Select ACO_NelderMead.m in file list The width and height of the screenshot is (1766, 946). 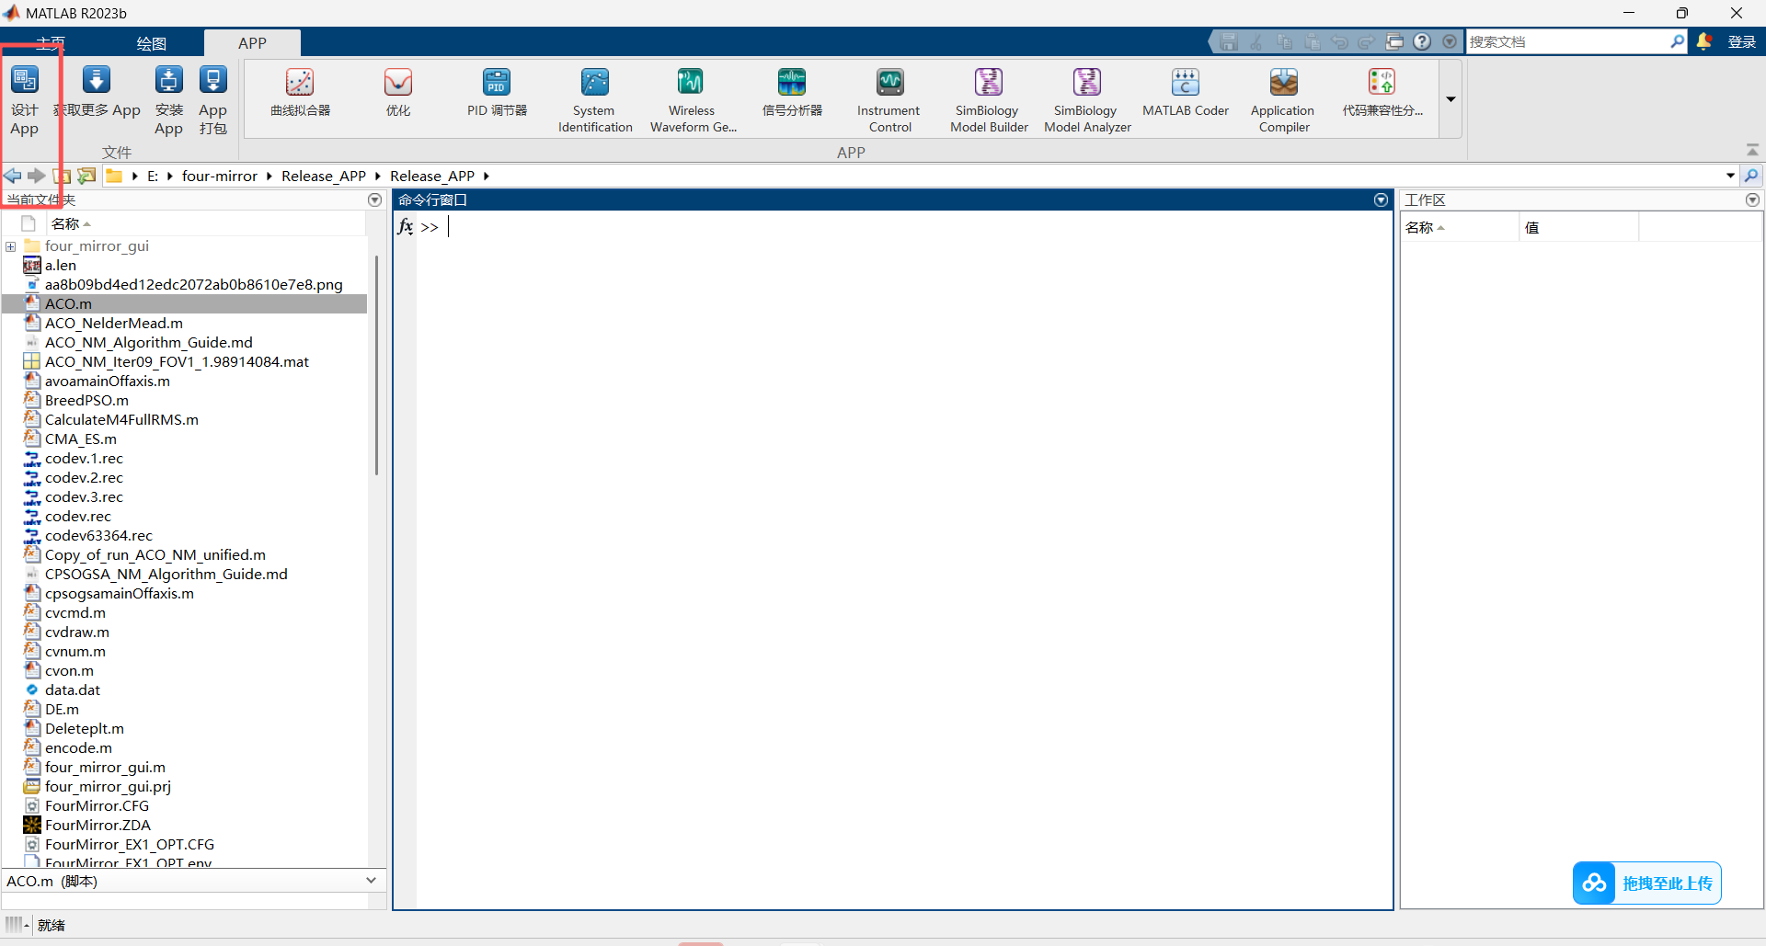click(114, 324)
